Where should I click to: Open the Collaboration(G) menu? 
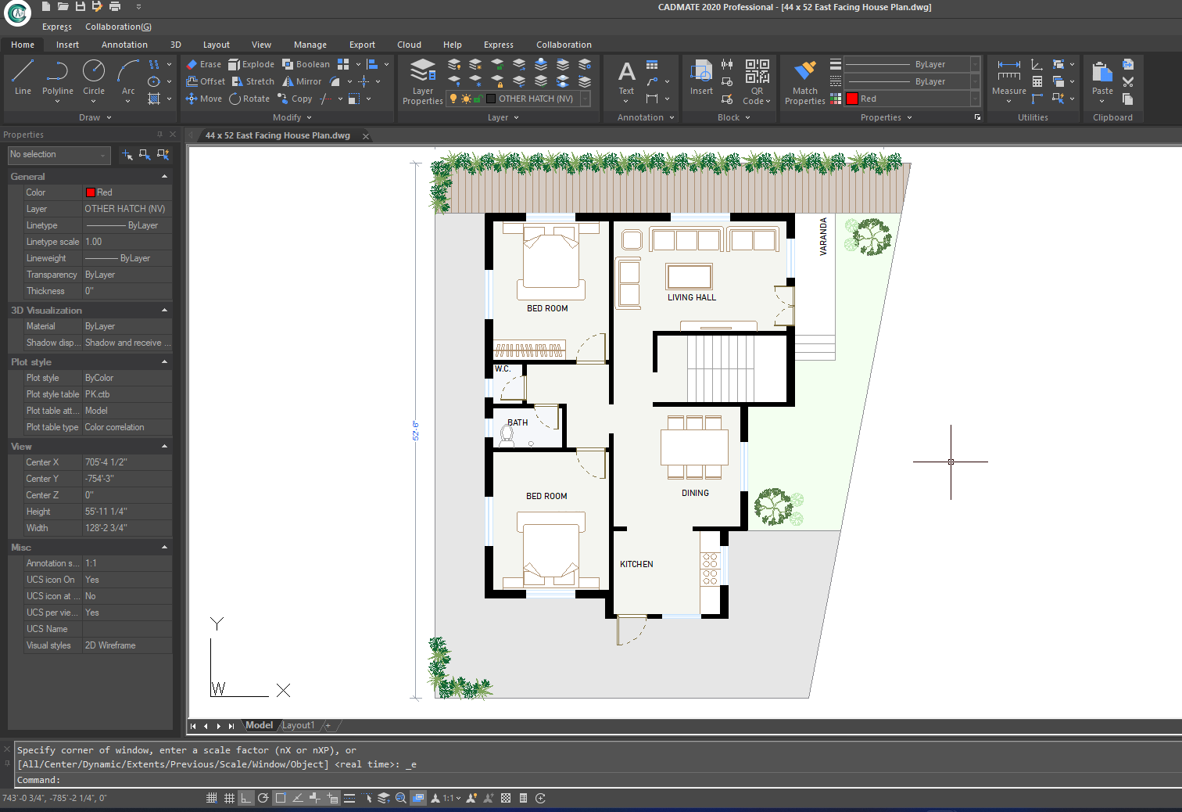pos(118,27)
